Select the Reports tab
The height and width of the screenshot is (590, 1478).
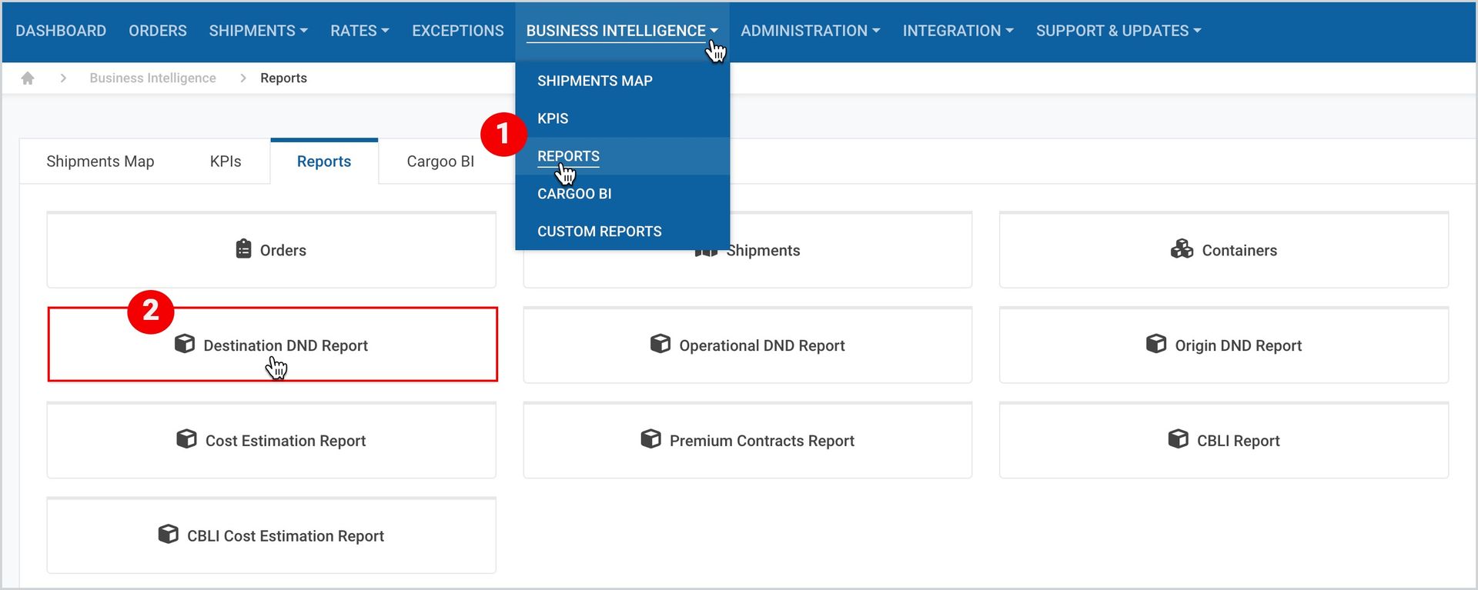[x=324, y=162]
